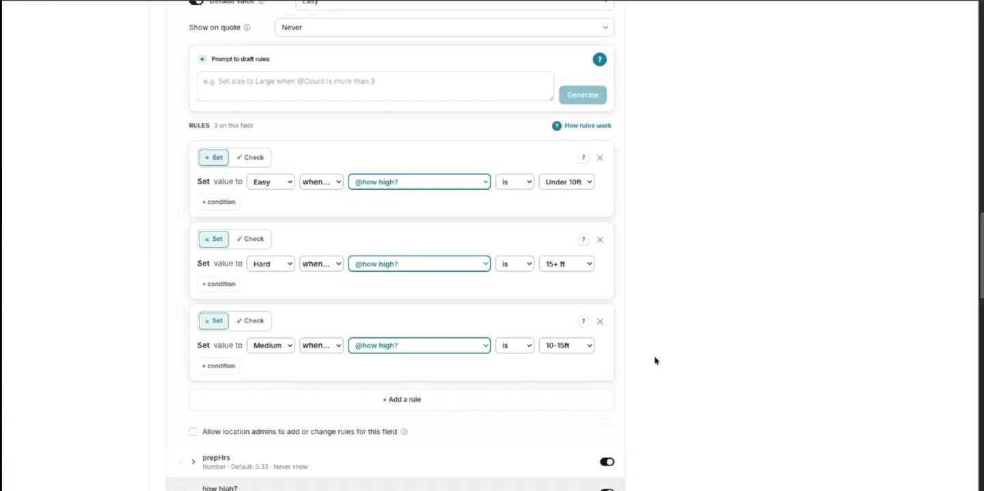Remove the Hard rule with its X icon
Screen dimensions: 984x491
tap(600, 240)
